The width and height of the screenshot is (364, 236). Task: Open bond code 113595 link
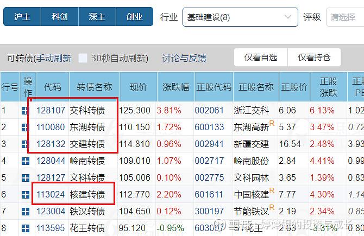(51, 228)
